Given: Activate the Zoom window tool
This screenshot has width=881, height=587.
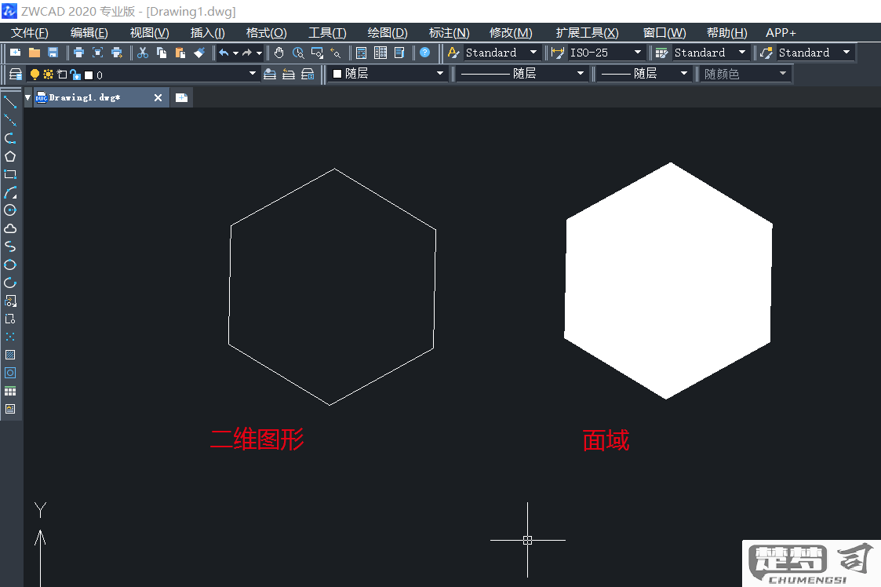Looking at the screenshot, I should coord(318,53).
